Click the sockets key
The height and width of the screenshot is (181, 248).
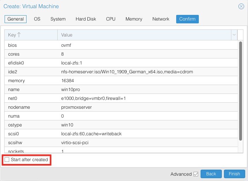point(16,151)
